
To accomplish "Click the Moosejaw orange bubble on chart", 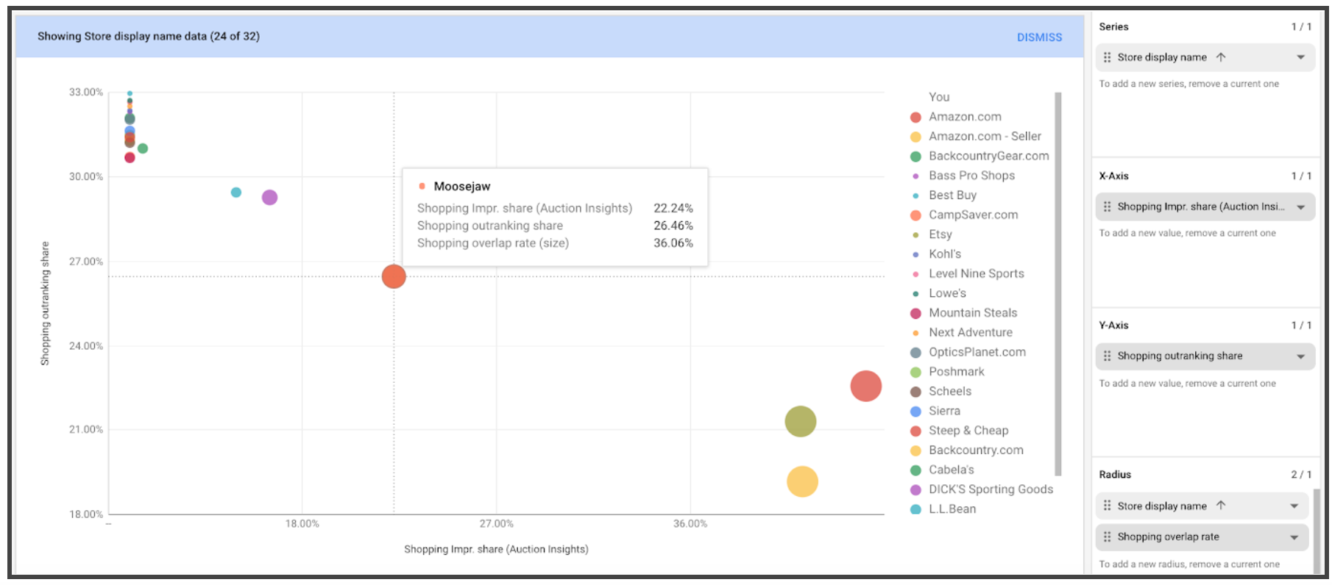I will [x=394, y=277].
